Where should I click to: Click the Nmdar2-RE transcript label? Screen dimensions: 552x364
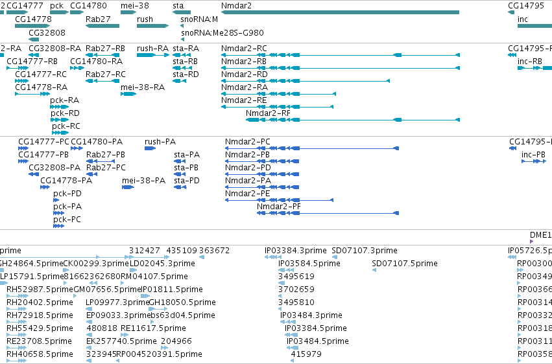point(244,100)
